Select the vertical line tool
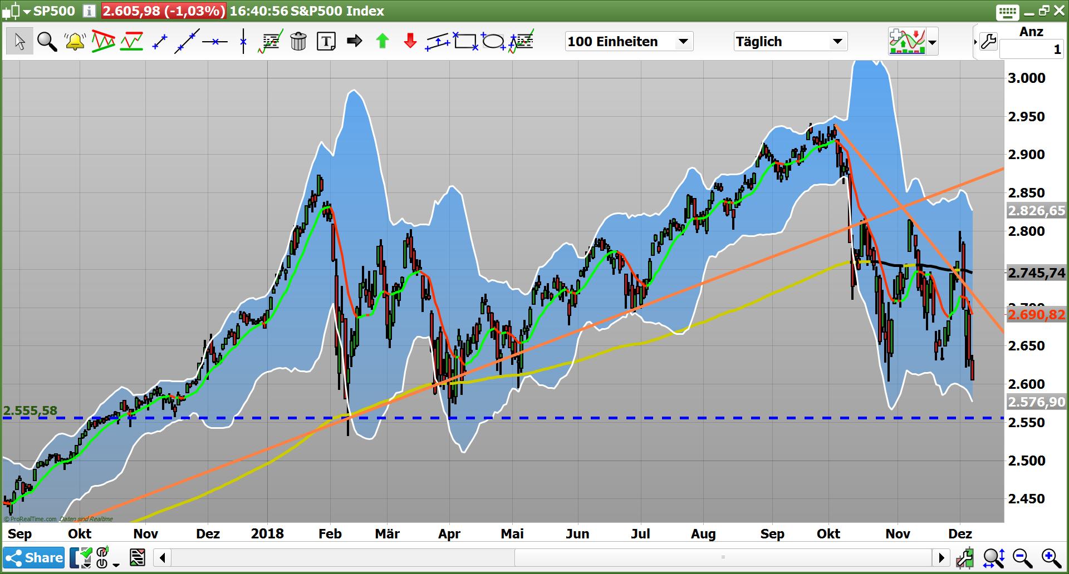1069x574 pixels. click(243, 42)
